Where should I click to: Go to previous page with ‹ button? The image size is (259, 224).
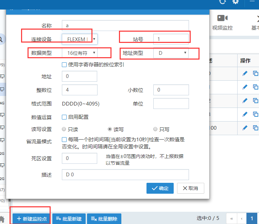[x=242, y=219]
